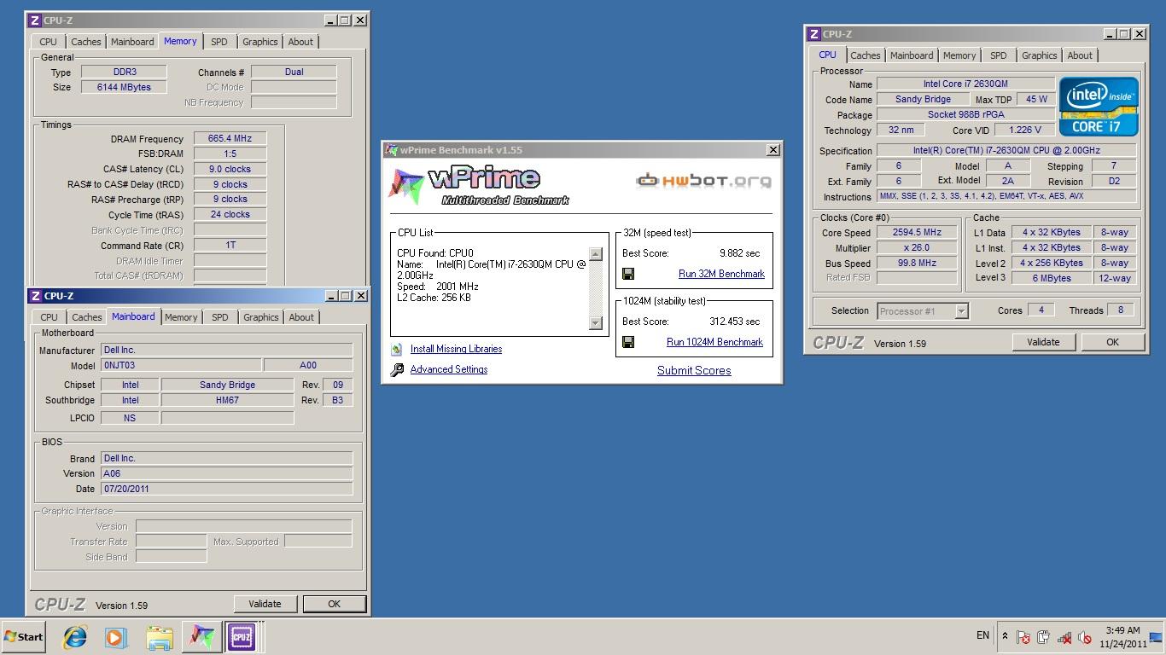This screenshot has width=1166, height=655.
Task: Click DRAM Frequency value 665.4 MHz
Action: pyautogui.click(x=230, y=138)
